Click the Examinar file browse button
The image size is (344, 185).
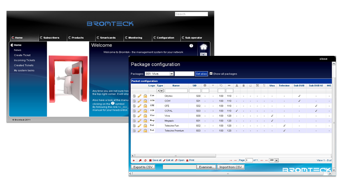tap(206, 167)
